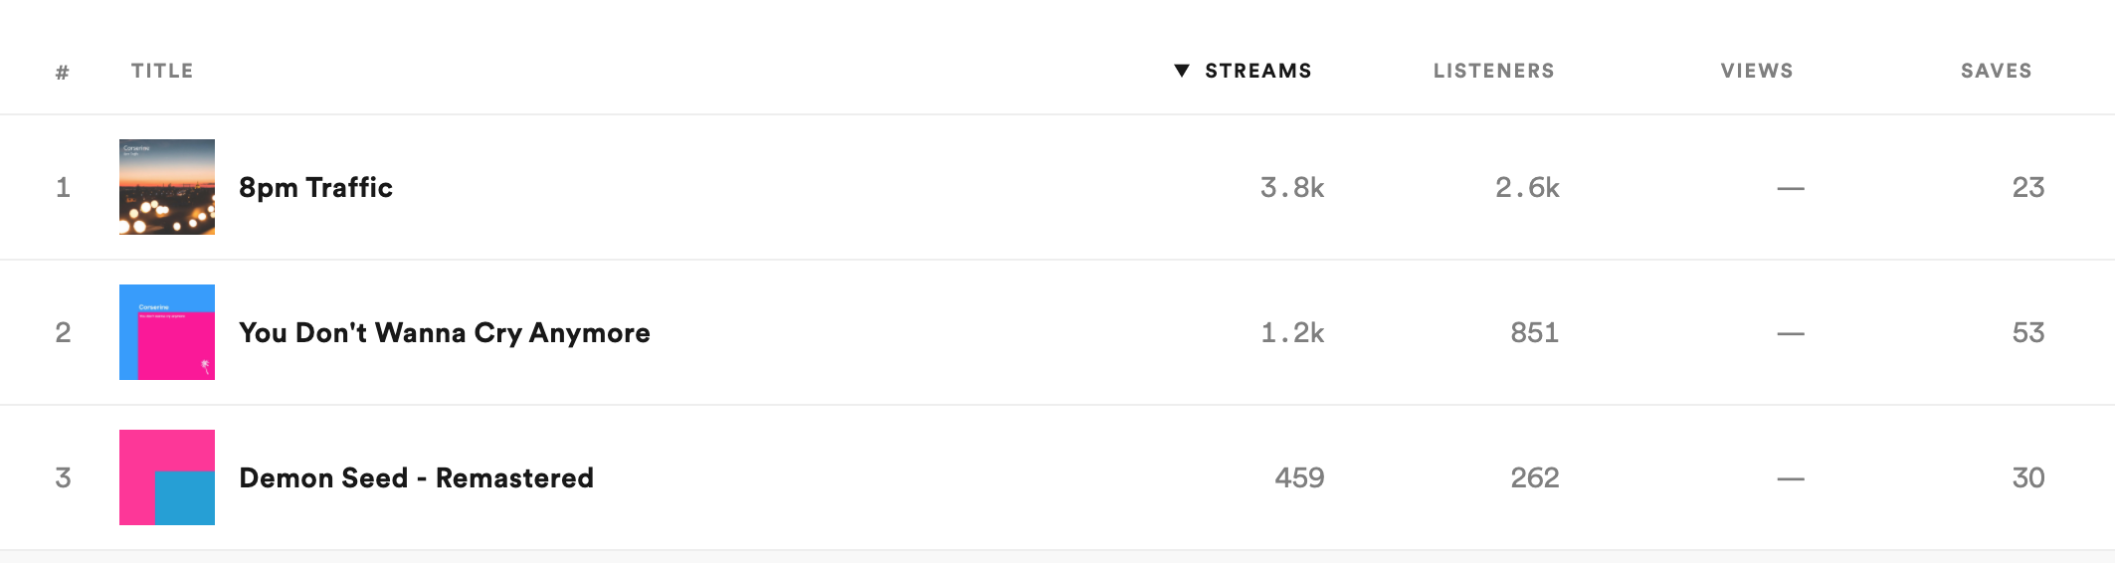Image resolution: width=2115 pixels, height=563 pixels.
Task: Click the 53 saves value
Action: (x=2027, y=332)
